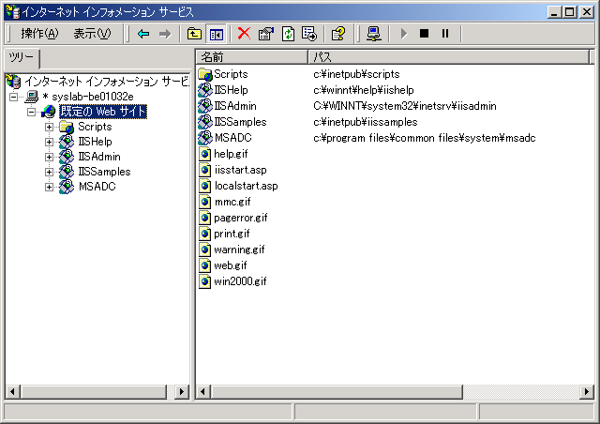Expand the IISSamples tree node

click(49, 172)
